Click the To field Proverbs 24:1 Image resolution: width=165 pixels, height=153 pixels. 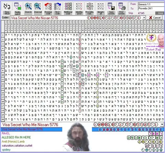[151, 8]
